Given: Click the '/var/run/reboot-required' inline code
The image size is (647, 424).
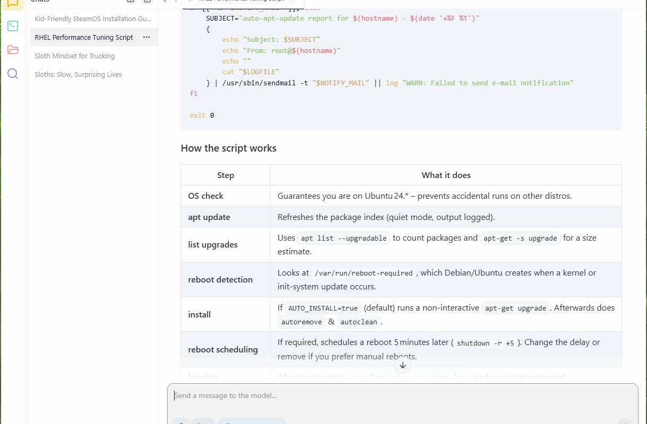Looking at the screenshot, I should [x=364, y=273].
